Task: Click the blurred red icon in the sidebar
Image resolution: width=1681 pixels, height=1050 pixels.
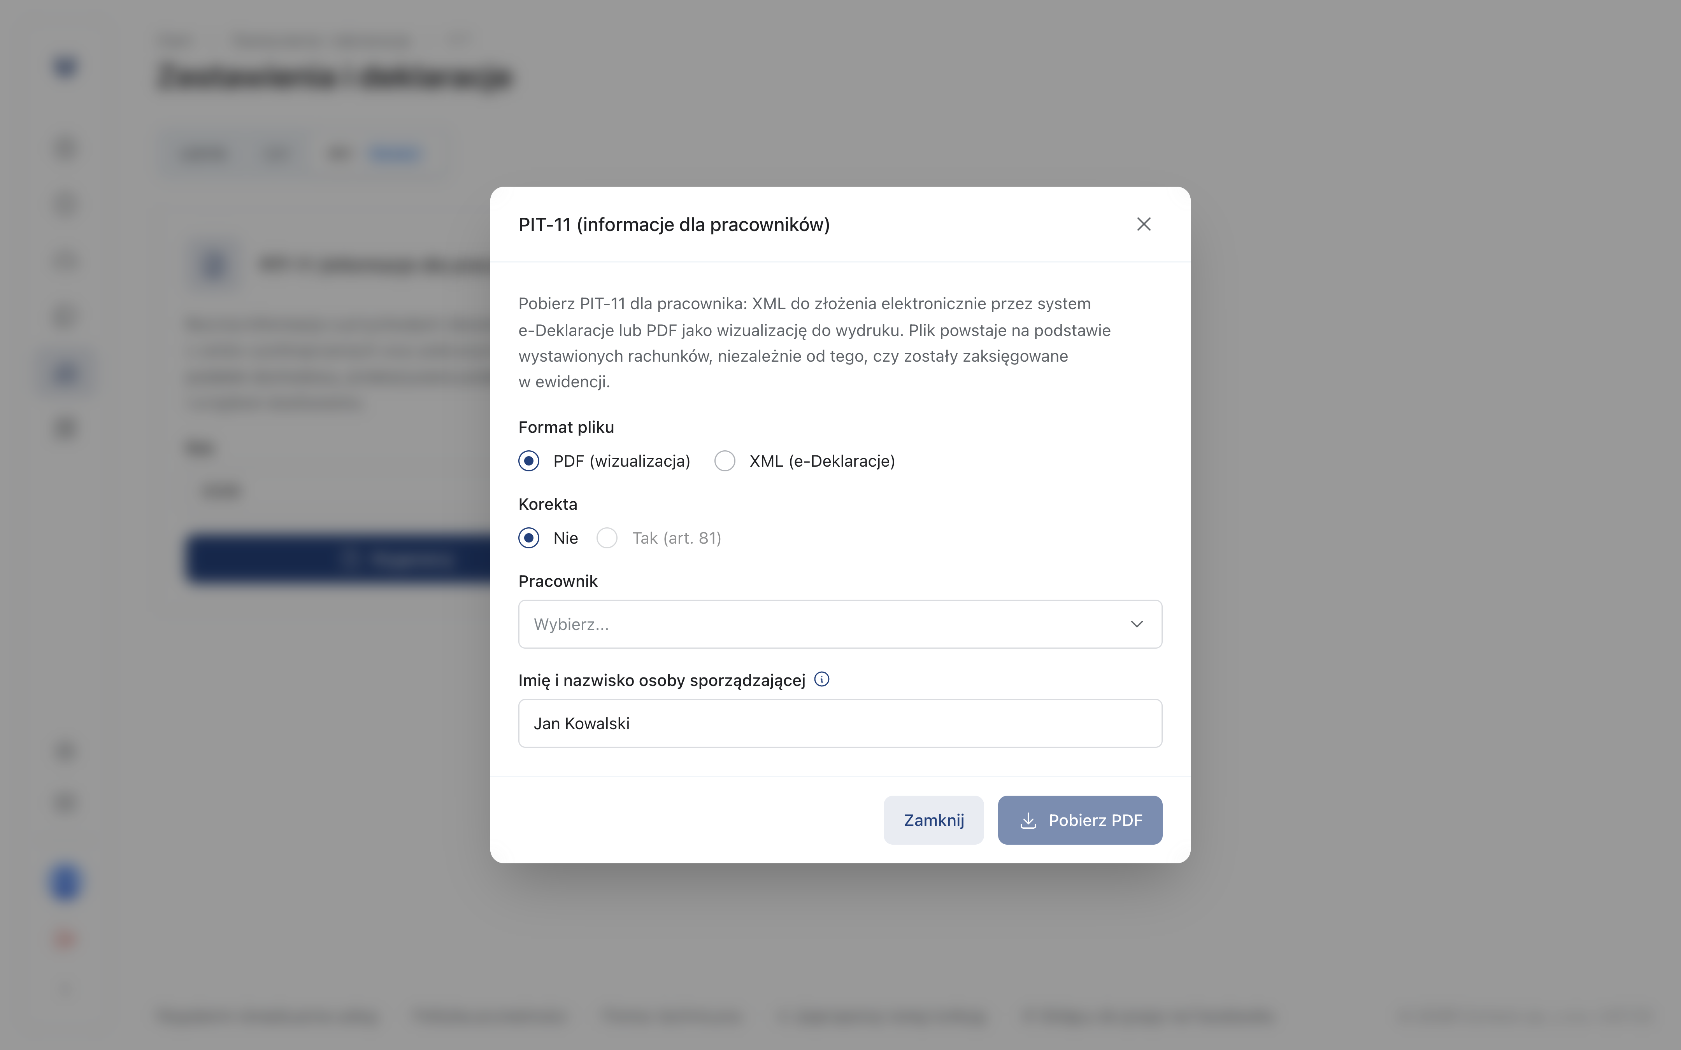Action: pos(65,939)
